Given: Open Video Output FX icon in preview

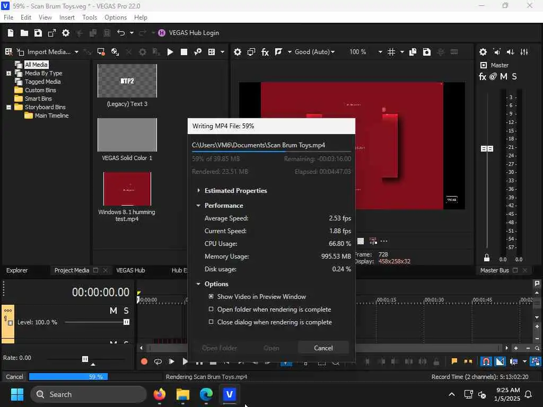Looking at the screenshot, I should tap(265, 52).
